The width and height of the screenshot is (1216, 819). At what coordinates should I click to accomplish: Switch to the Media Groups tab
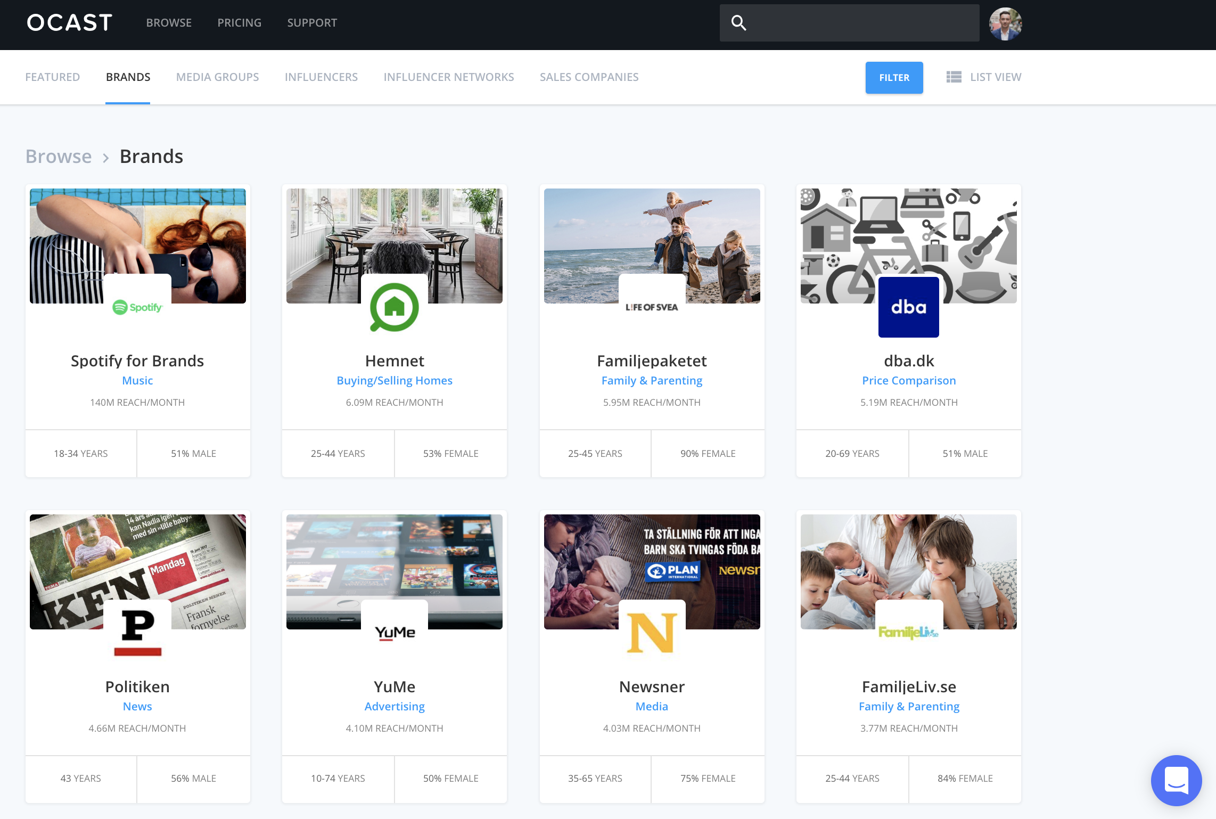(x=217, y=77)
